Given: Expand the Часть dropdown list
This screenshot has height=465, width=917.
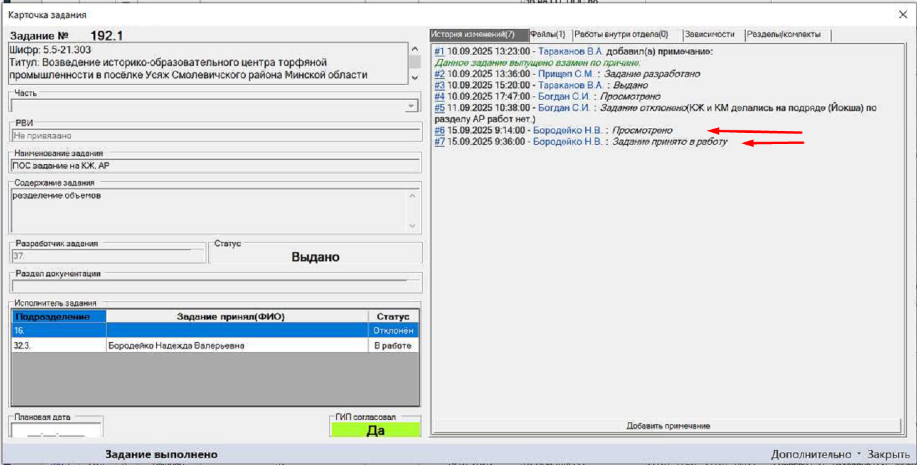Looking at the screenshot, I should (x=411, y=107).
